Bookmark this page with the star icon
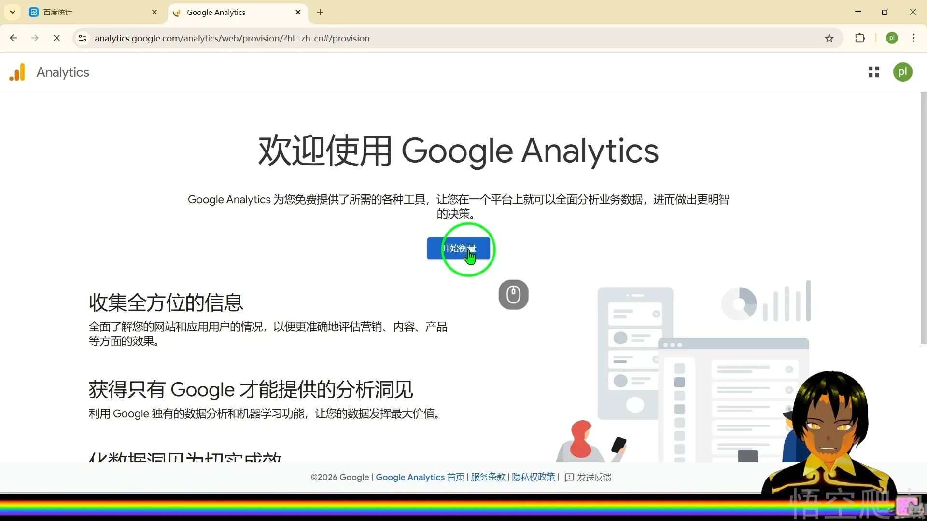Image resolution: width=927 pixels, height=521 pixels. (x=829, y=39)
